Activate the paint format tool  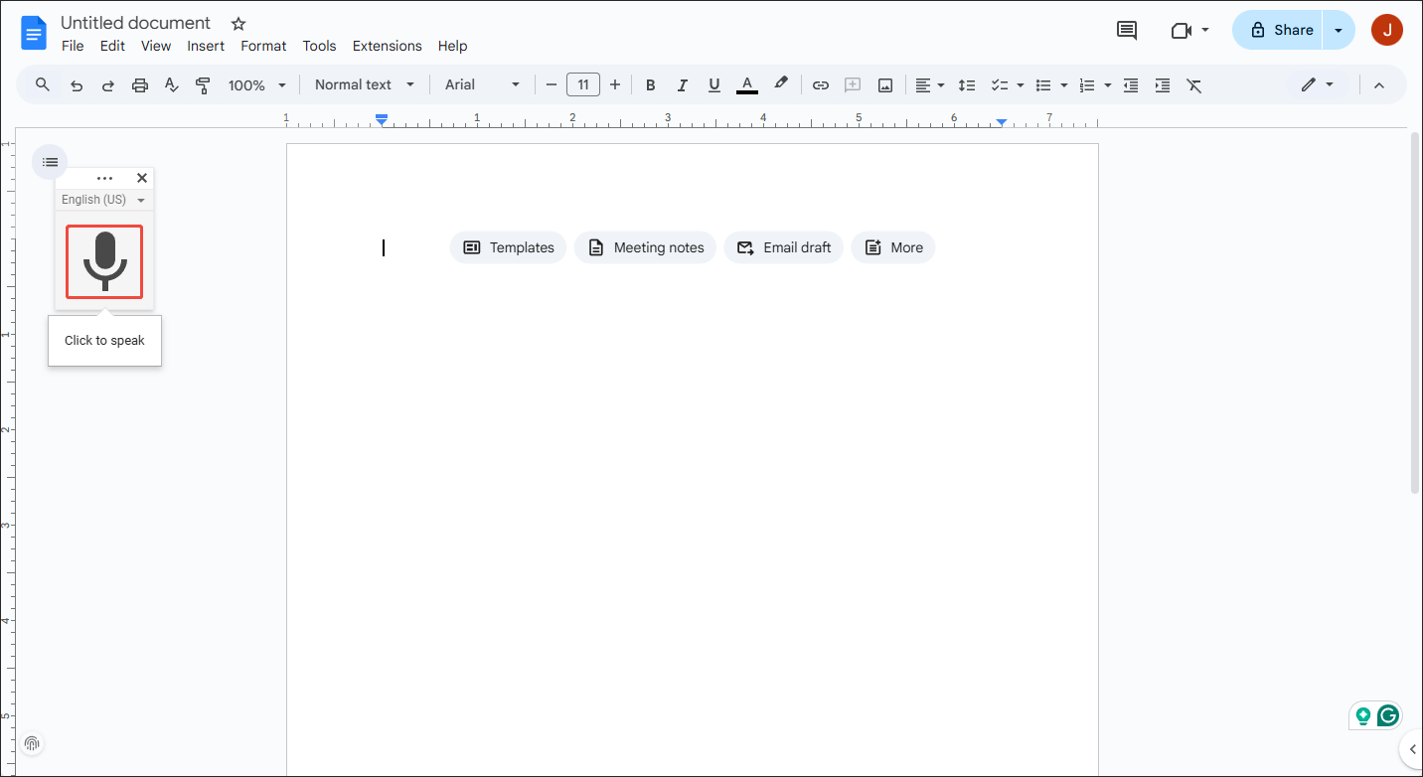pos(203,84)
